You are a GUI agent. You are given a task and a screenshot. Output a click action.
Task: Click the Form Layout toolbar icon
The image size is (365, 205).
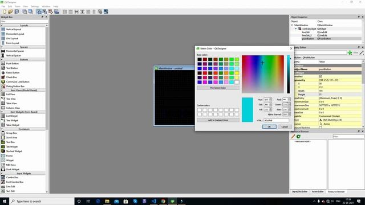[94, 11]
